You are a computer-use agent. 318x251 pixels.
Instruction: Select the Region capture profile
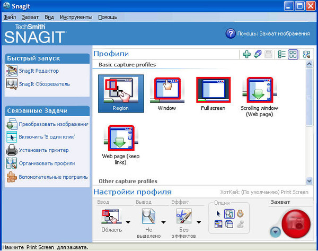(x=121, y=93)
